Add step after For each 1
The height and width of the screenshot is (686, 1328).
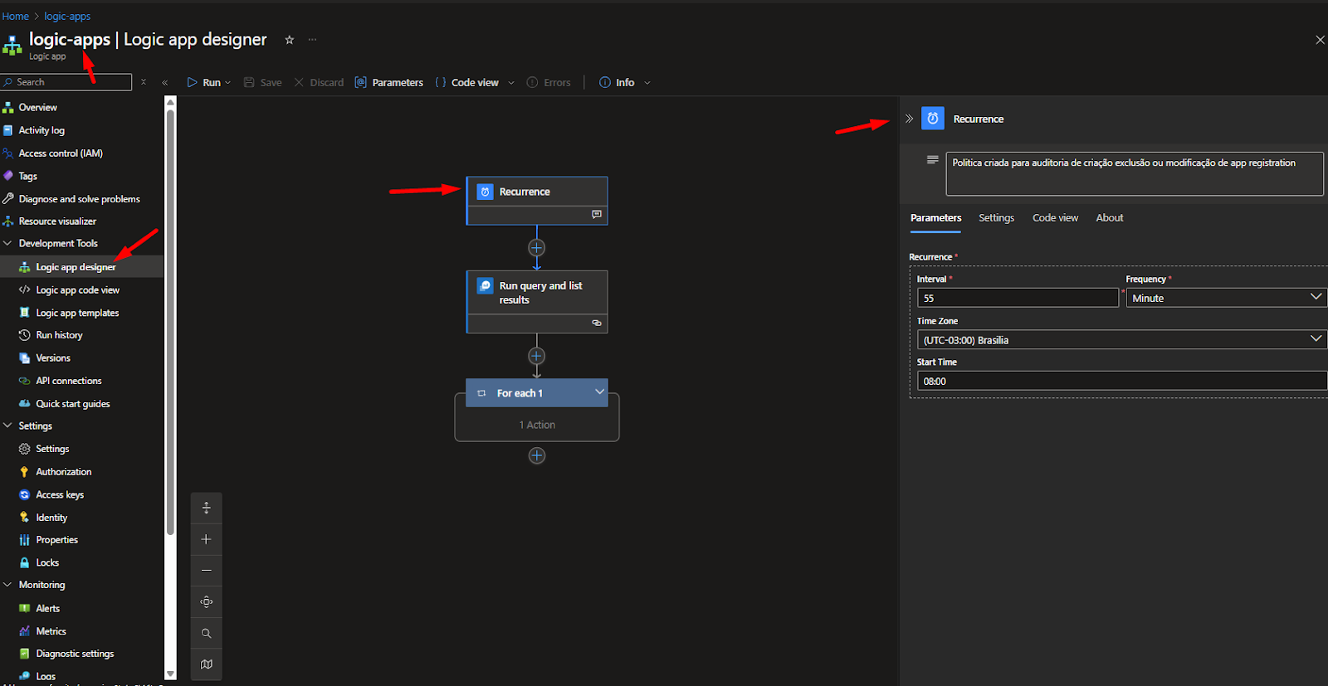pyautogui.click(x=537, y=455)
